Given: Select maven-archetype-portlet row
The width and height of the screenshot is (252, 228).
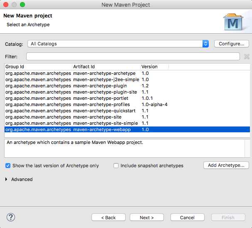Looking at the screenshot, I should (127, 98).
